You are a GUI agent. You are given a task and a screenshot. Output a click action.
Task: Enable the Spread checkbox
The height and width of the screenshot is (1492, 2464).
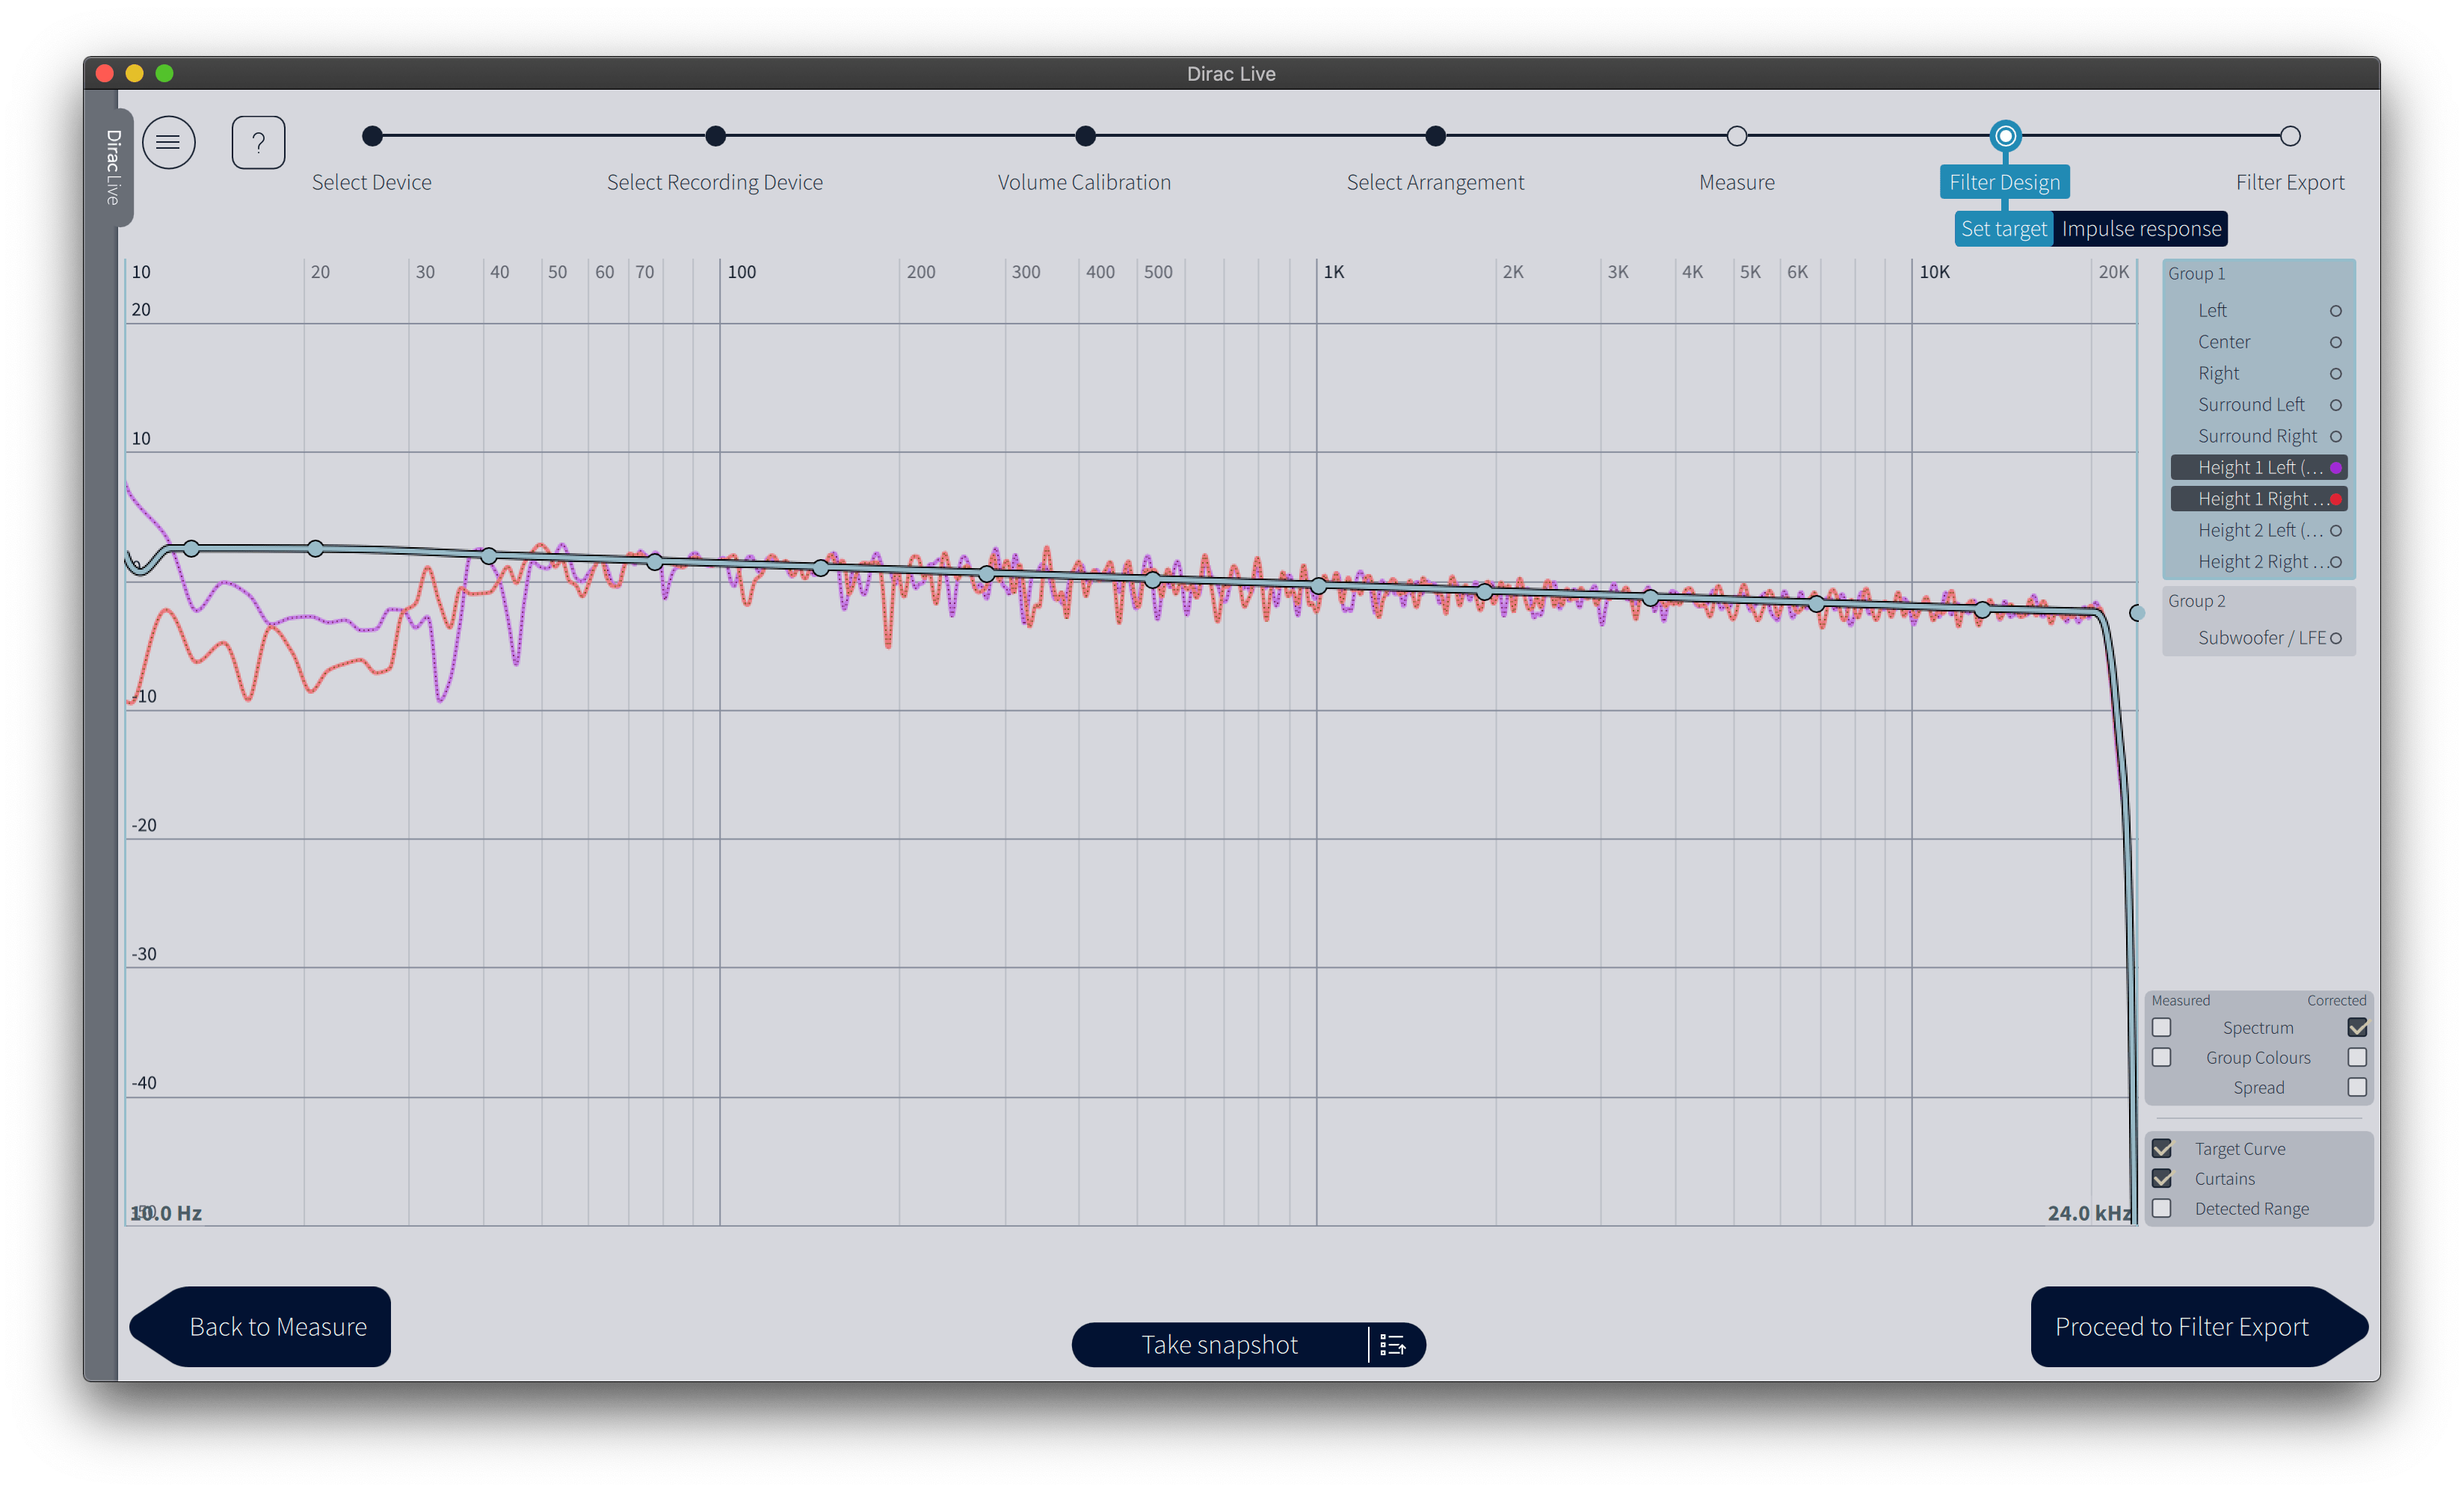coord(2357,1087)
